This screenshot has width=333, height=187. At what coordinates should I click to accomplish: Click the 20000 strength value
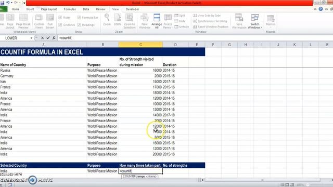coord(140,154)
